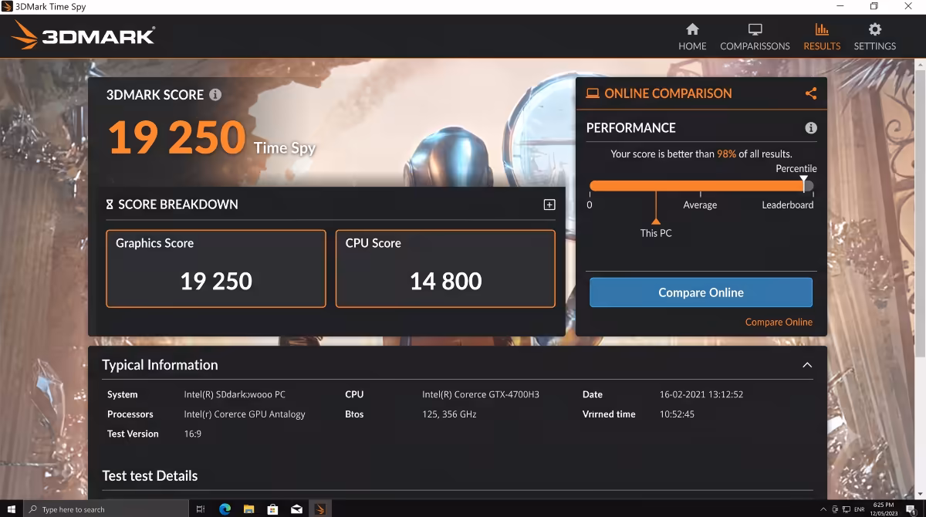This screenshot has width=926, height=517.
Task: Click the taskbar search box
Action: (x=106, y=509)
